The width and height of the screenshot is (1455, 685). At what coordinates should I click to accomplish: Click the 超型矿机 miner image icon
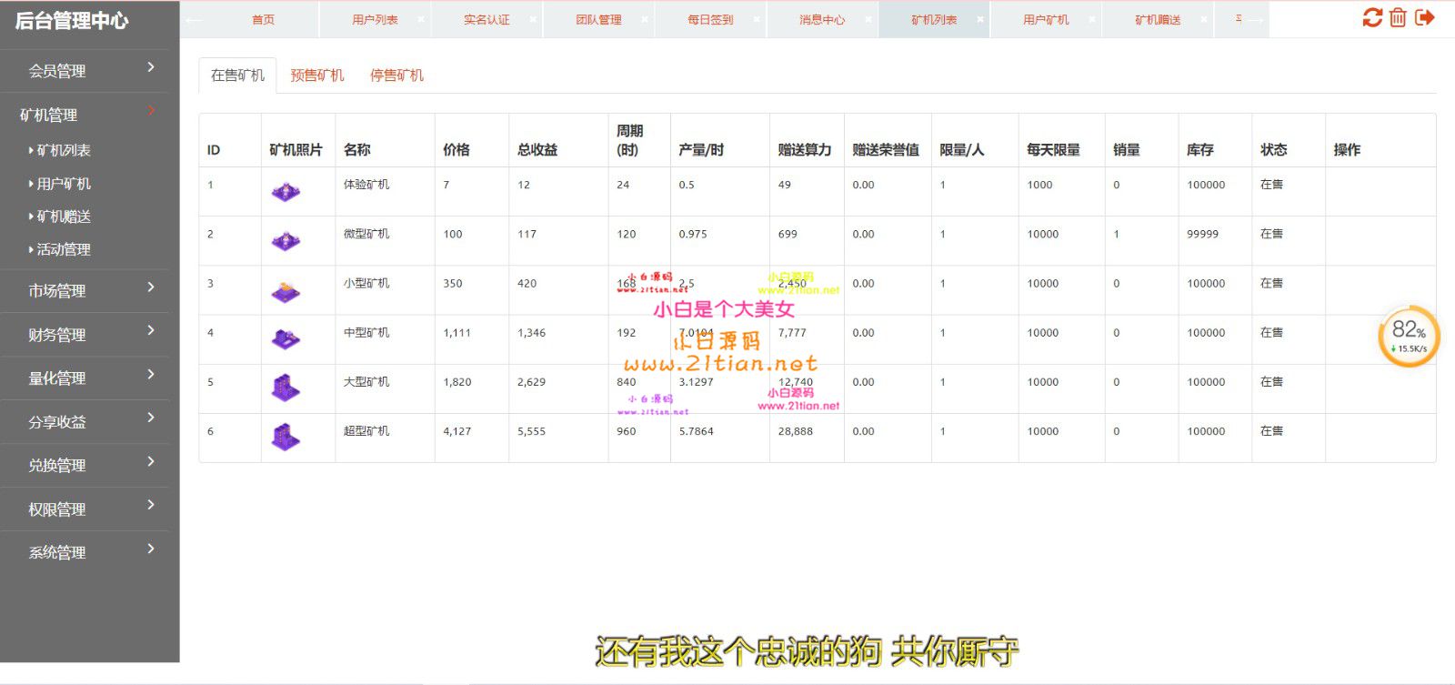(x=286, y=438)
